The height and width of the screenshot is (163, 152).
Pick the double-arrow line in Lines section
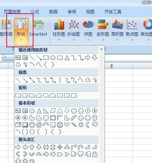click(x=32, y=80)
